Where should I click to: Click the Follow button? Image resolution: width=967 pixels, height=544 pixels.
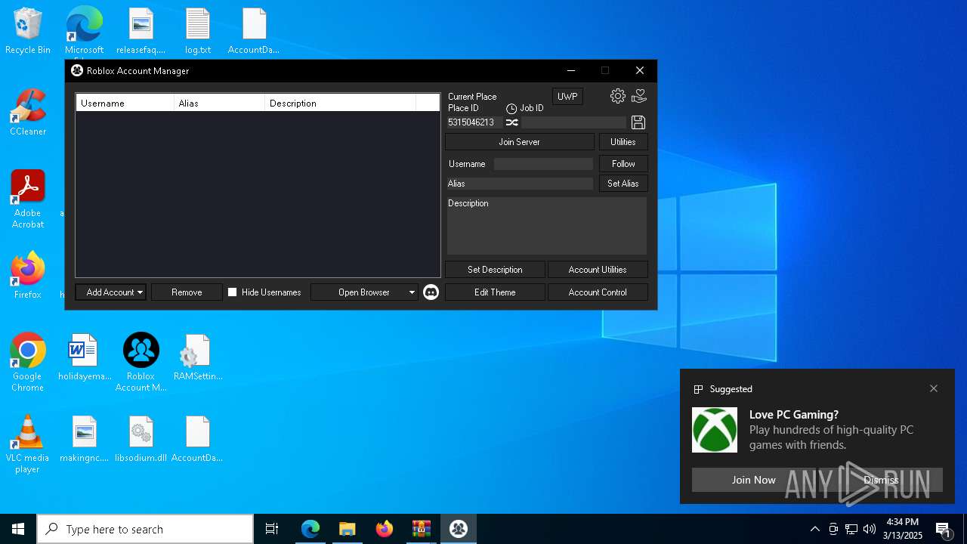623,164
